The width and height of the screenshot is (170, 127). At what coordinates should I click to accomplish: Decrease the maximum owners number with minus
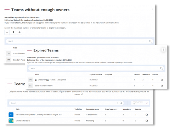pos(7,32)
